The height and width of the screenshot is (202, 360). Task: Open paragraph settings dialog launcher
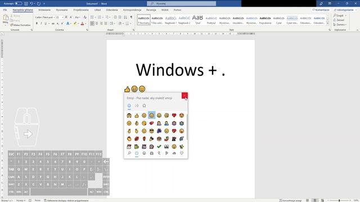coord(133,30)
